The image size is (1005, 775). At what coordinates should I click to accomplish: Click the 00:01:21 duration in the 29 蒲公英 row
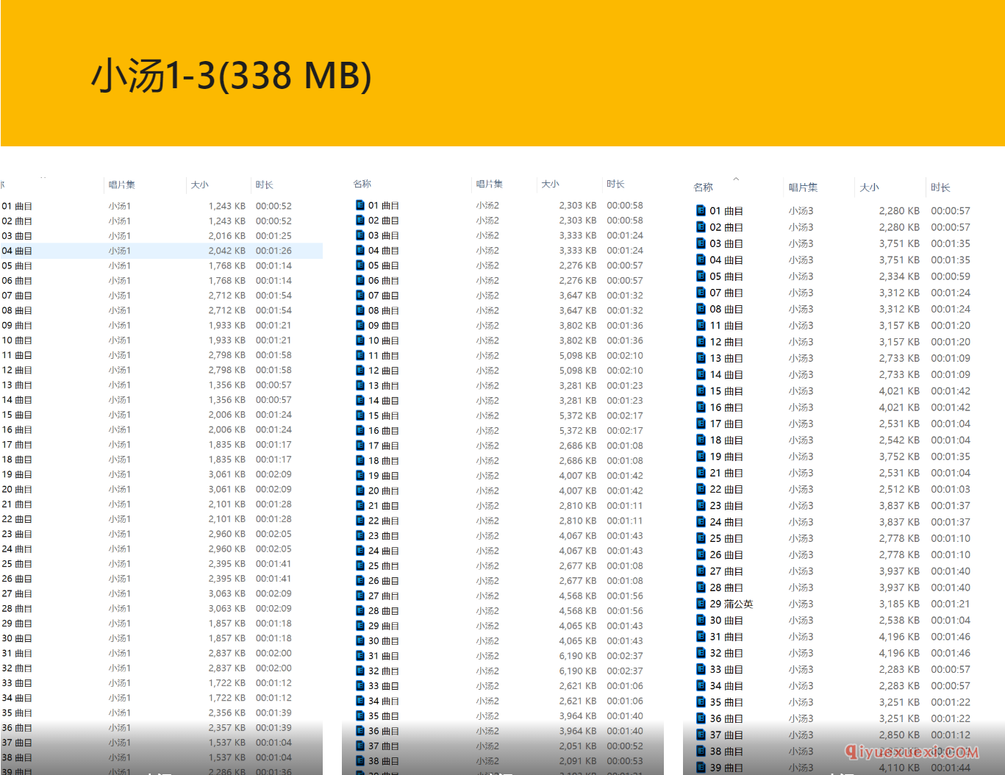pos(951,604)
